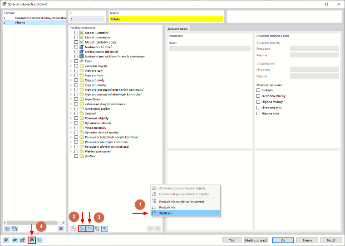Click the Zatížení folder icon

[x=82, y=114]
